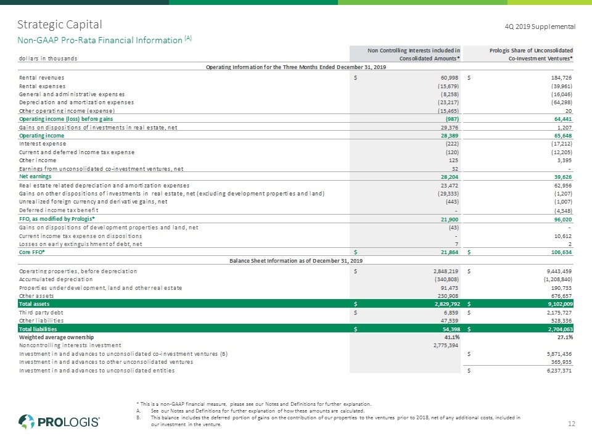
Task: Click the 'Rental expenses' row label
Action: [x=42, y=86]
